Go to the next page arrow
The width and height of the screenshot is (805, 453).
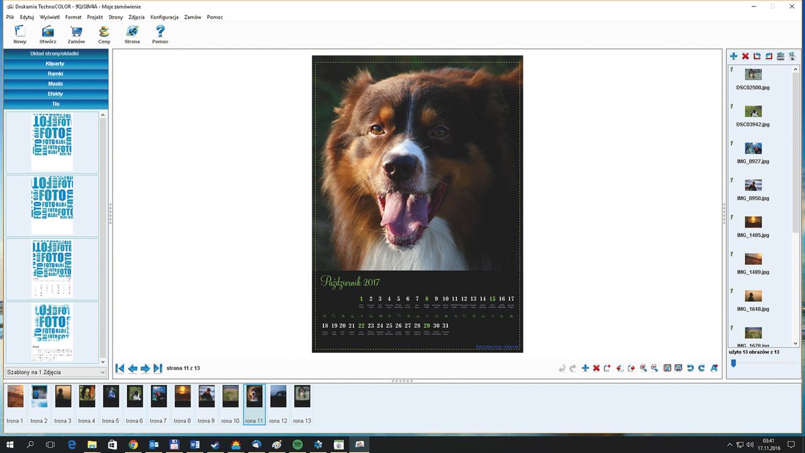coord(145,368)
